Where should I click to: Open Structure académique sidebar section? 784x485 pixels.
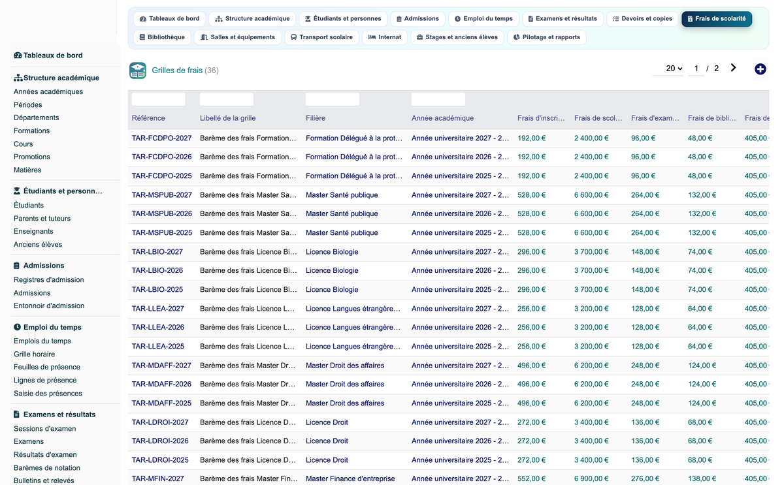coord(57,78)
